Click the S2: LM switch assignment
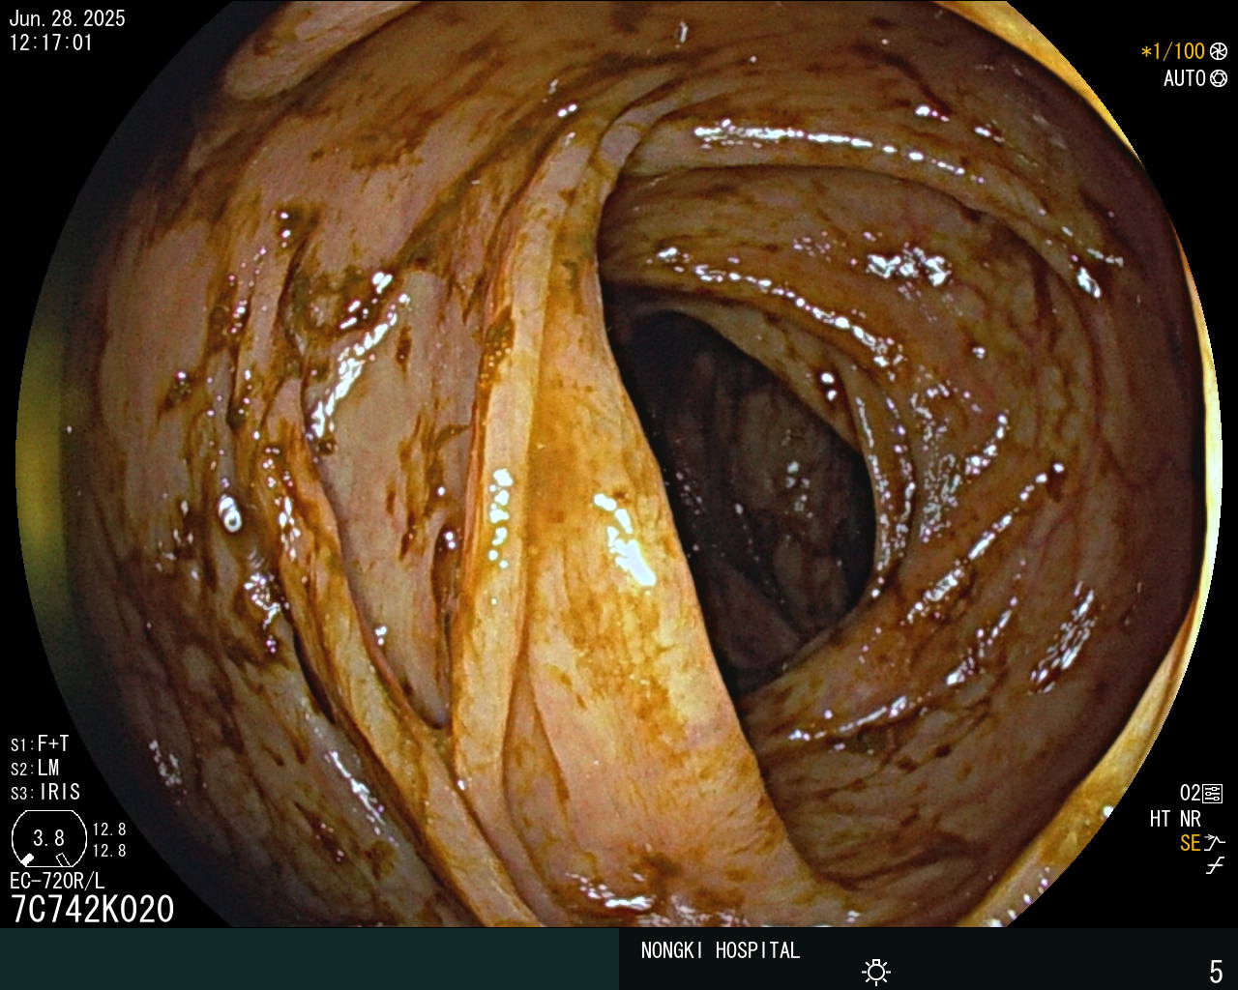This screenshot has height=990, width=1238. click(35, 768)
